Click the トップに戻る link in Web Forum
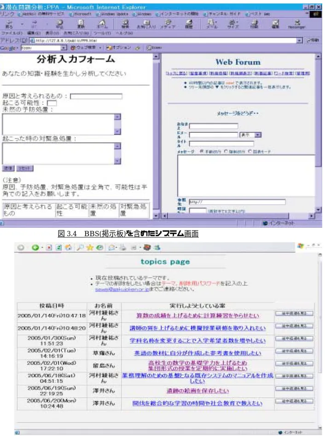 pos(176,73)
